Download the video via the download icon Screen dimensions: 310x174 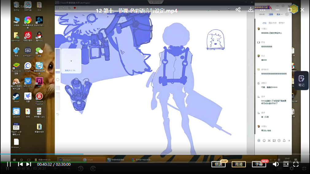coord(250,9)
